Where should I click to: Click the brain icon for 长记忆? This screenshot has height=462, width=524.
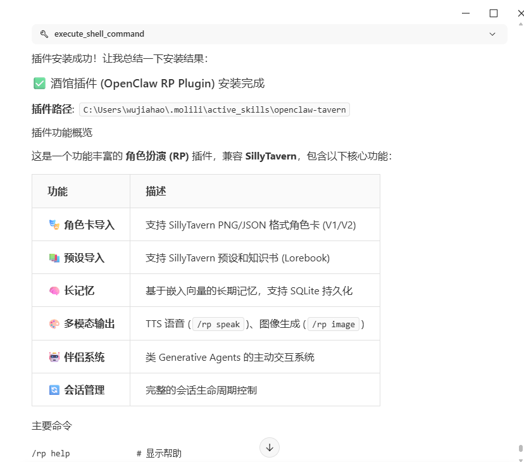[x=54, y=290]
